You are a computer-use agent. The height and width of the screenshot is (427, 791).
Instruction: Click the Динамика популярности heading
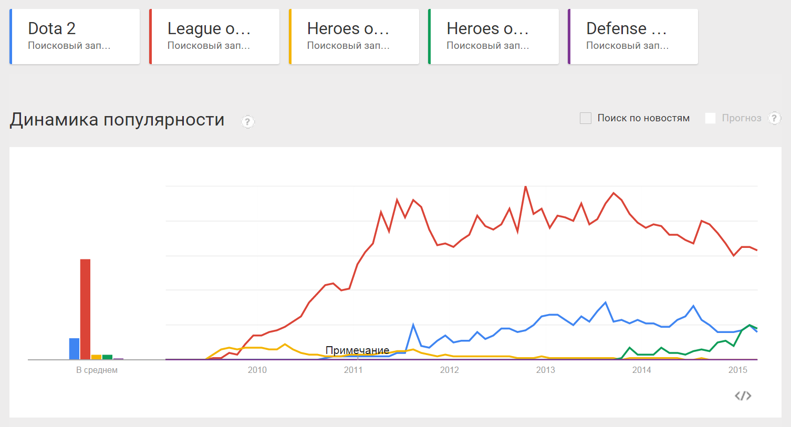click(117, 120)
